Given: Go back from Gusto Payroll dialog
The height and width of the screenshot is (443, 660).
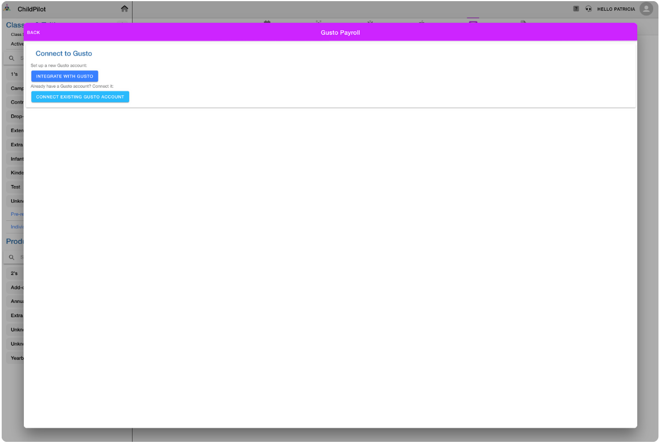Looking at the screenshot, I should click(x=34, y=32).
